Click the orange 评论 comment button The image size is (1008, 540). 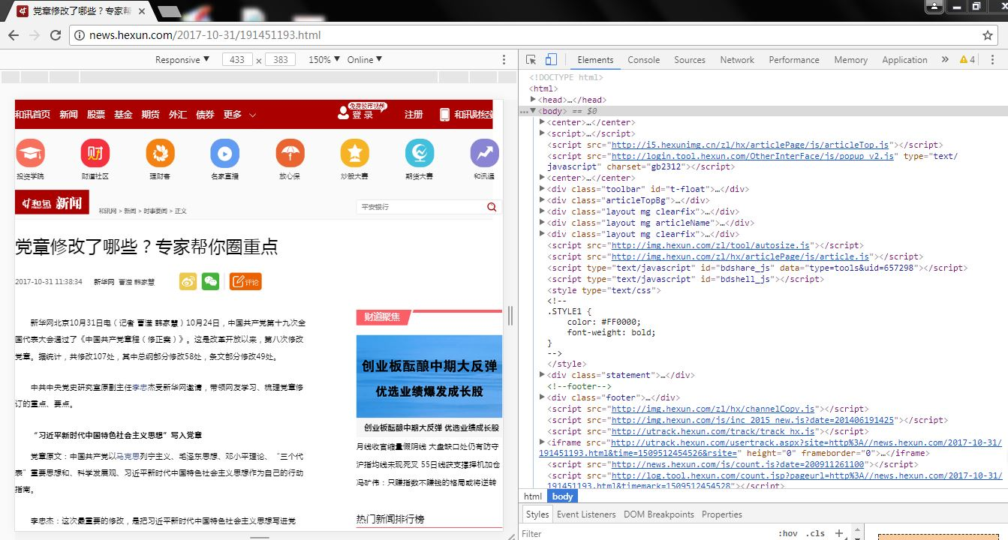245,281
